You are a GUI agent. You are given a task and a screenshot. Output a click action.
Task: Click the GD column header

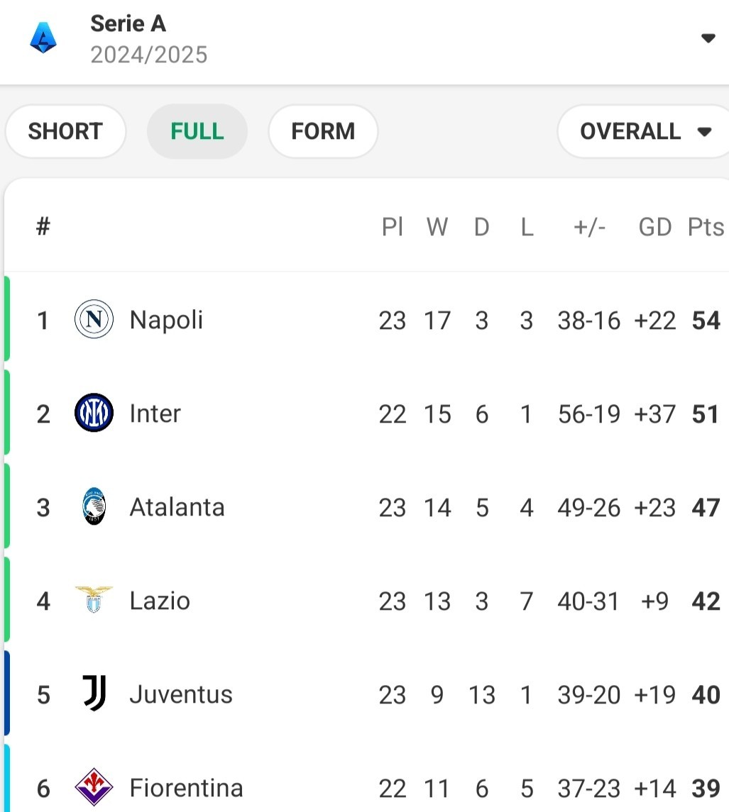click(x=655, y=227)
